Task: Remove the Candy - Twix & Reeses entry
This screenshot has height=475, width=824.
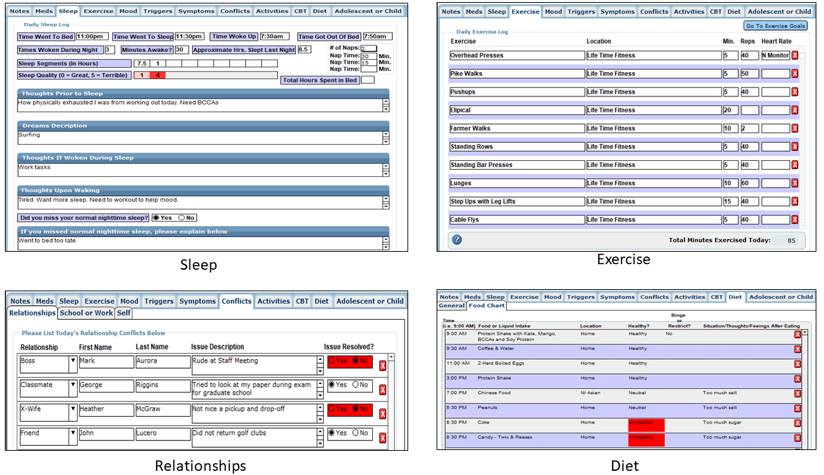Action: (x=798, y=438)
